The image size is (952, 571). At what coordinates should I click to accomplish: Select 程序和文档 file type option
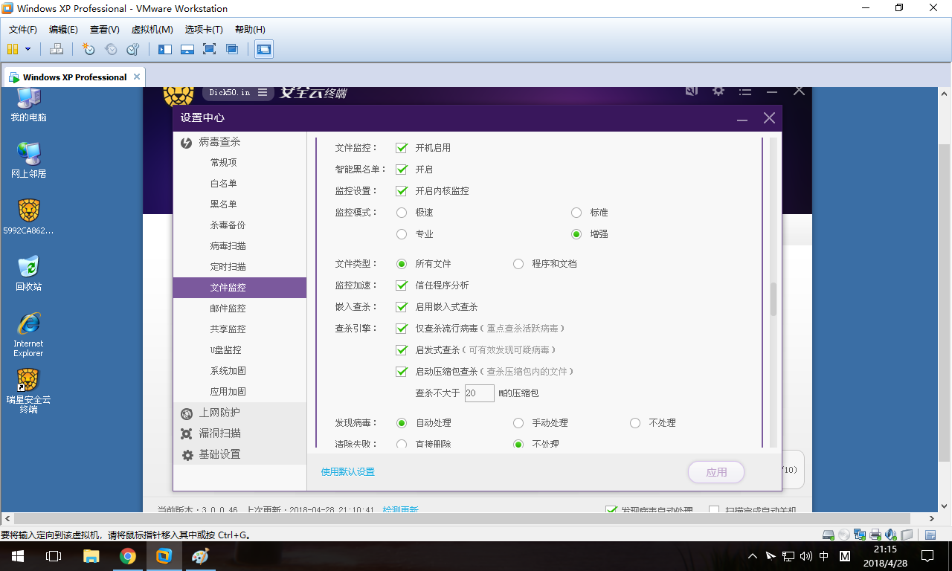coord(518,264)
